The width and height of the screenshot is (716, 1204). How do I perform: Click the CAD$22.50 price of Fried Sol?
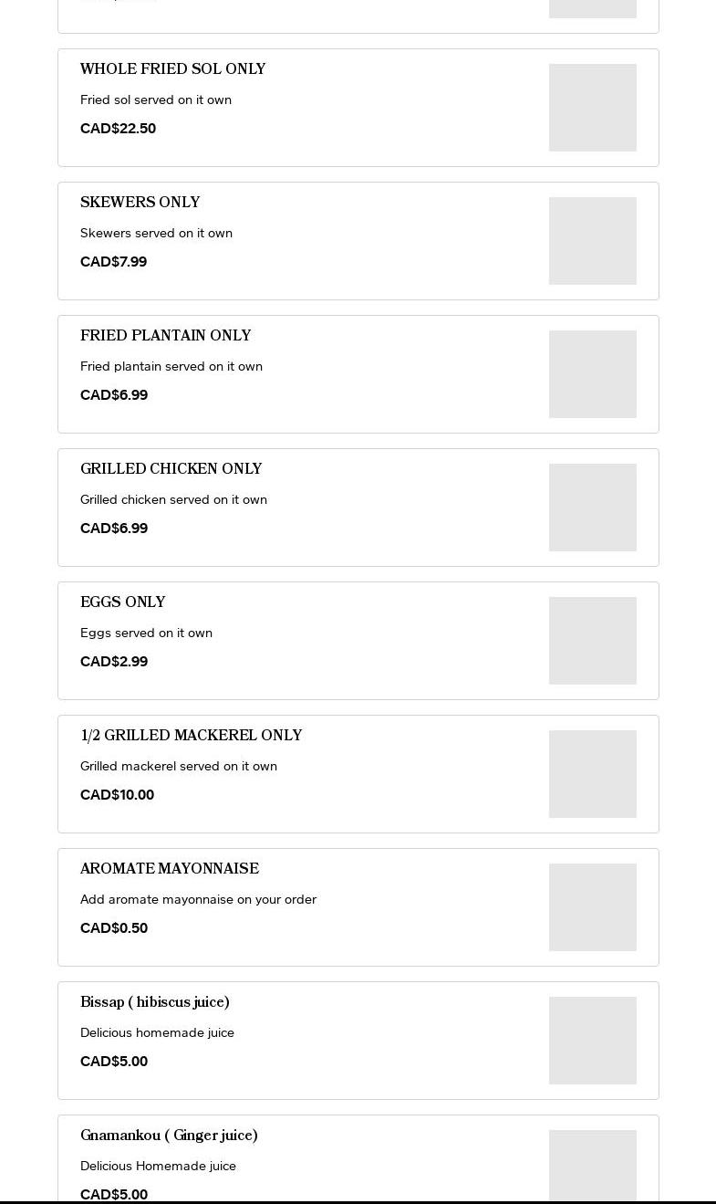[x=118, y=129]
